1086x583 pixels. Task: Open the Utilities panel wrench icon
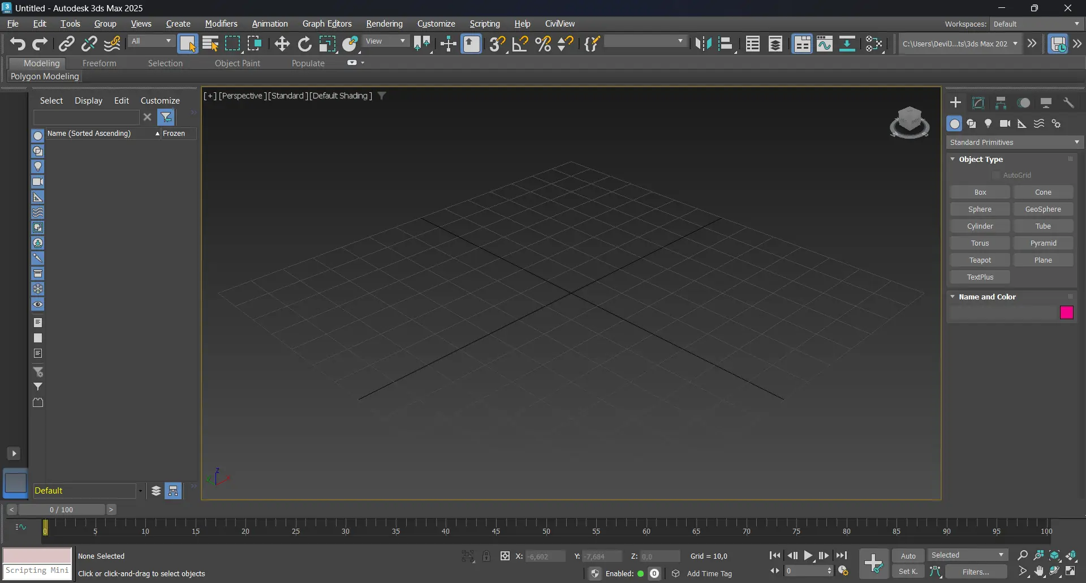1068,103
